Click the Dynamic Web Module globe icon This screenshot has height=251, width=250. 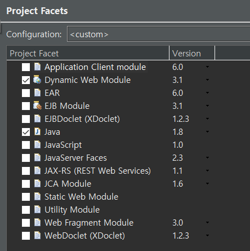(x=37, y=80)
